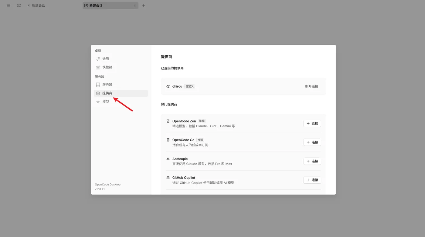The width and height of the screenshot is (425, 237).
Task: Connect the Anthropic provider
Action: tap(312, 161)
